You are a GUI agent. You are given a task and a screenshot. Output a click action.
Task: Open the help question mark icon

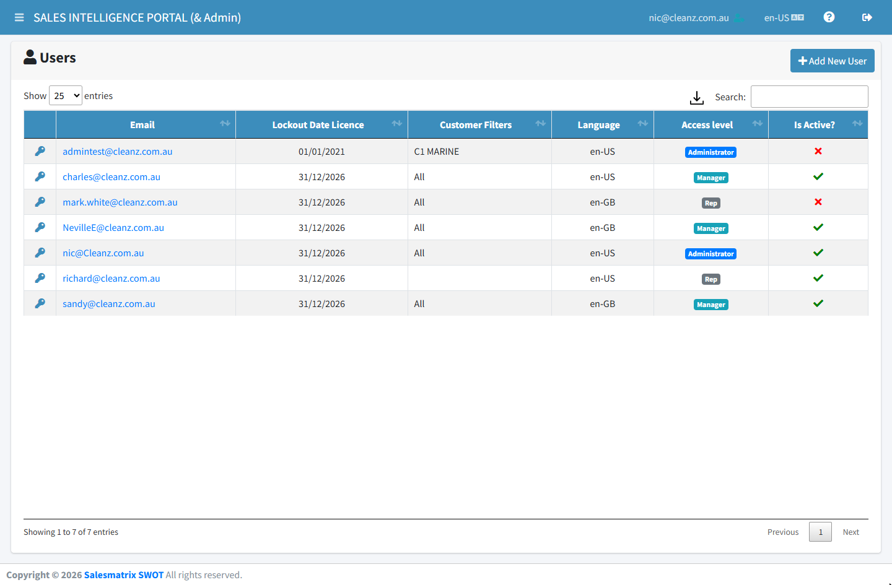[829, 17]
